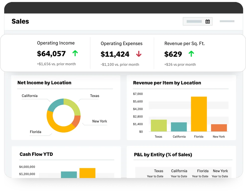The image size is (246, 191).
Task: Click the $1,400 axis label
Action: pos(138,124)
